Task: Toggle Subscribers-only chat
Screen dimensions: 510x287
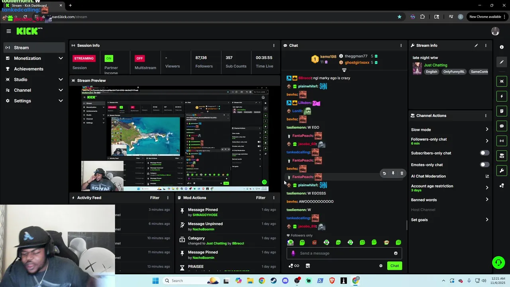Action: coord(484,153)
